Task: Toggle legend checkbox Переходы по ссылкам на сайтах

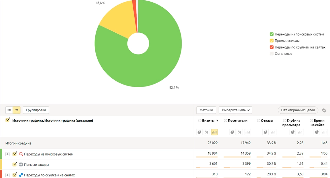Action: (x=272, y=47)
